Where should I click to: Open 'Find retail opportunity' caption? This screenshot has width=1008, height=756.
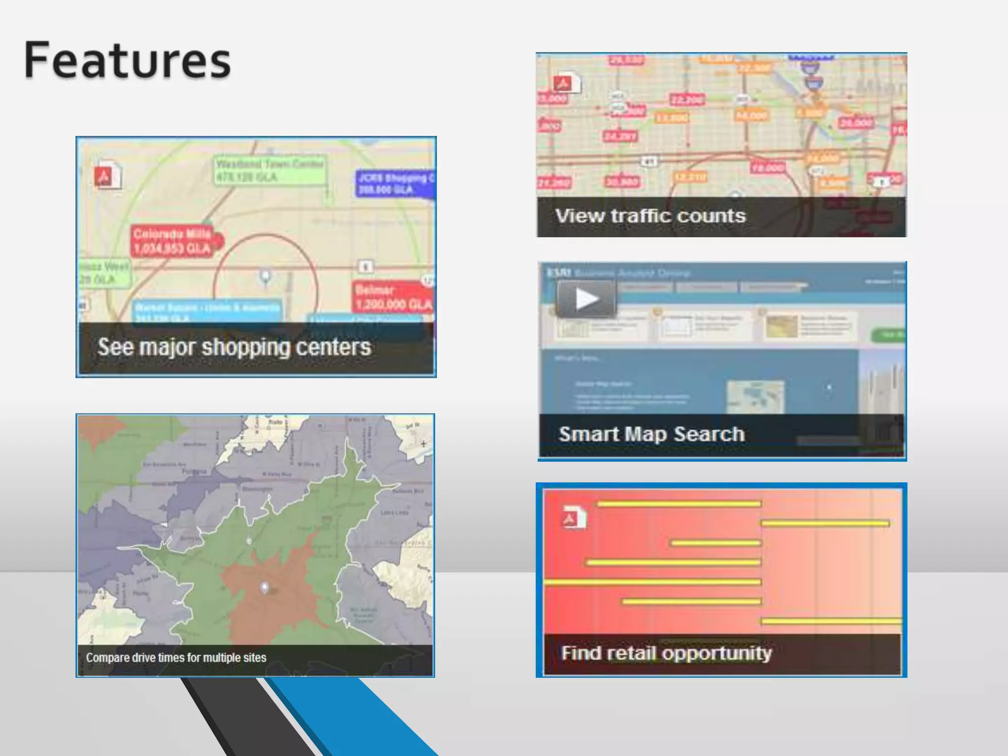coord(666,654)
